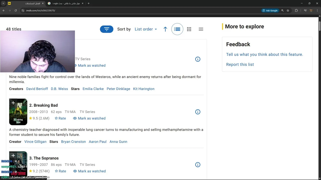This screenshot has width=321, height=180.
Task: Open the tab search dropdown arrow
Action: pos(4,3)
